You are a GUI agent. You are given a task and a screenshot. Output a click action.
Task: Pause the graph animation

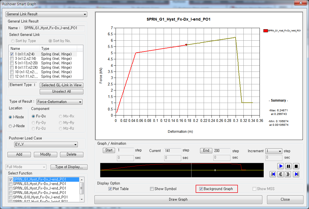point(288,166)
